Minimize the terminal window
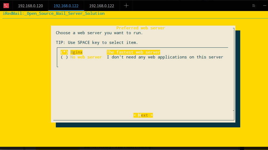Viewport: 268px width, 150px height. point(264,6)
